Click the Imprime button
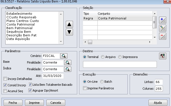 [x=34, y=103]
